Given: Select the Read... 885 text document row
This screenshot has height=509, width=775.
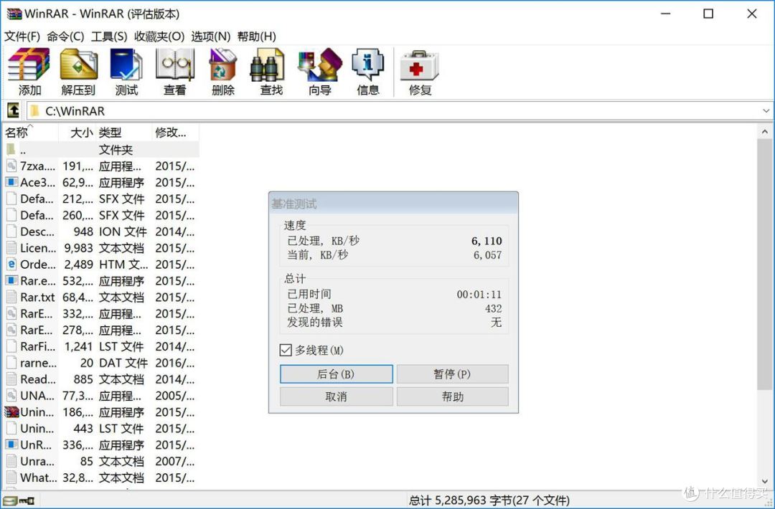Looking at the screenshot, I should [x=101, y=379].
